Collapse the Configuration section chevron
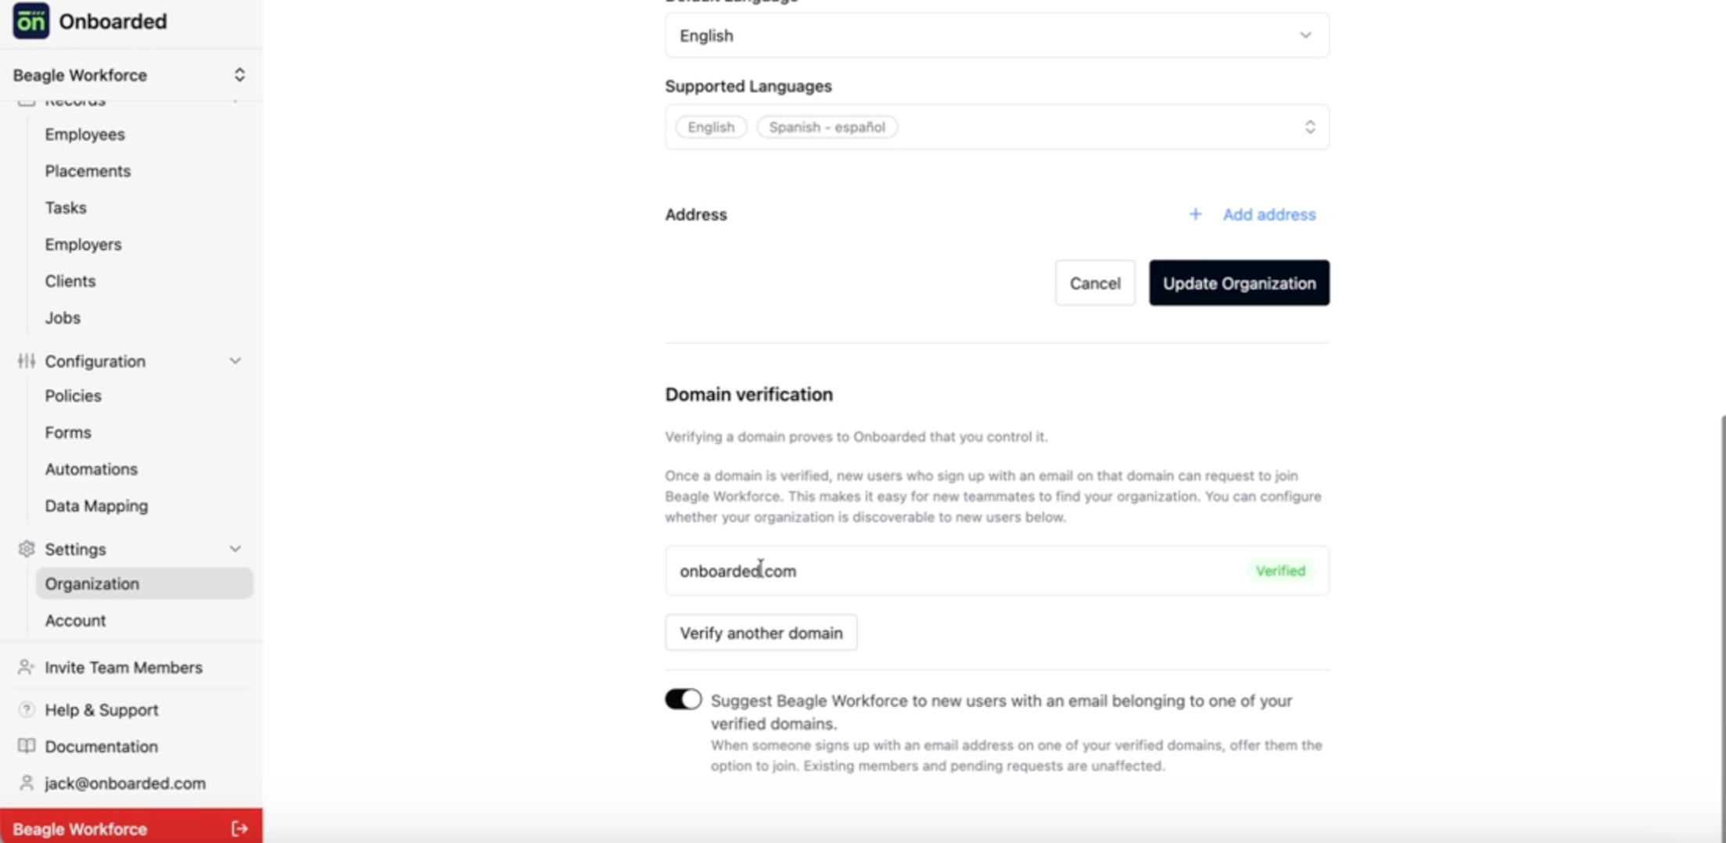 235,361
